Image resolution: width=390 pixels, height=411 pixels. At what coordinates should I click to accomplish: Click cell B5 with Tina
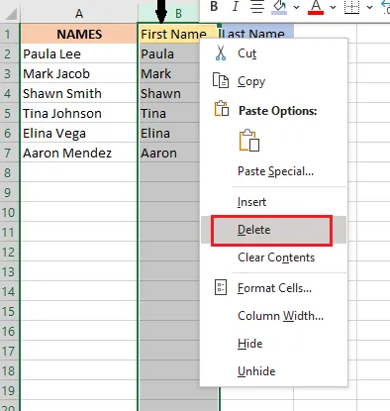169,113
